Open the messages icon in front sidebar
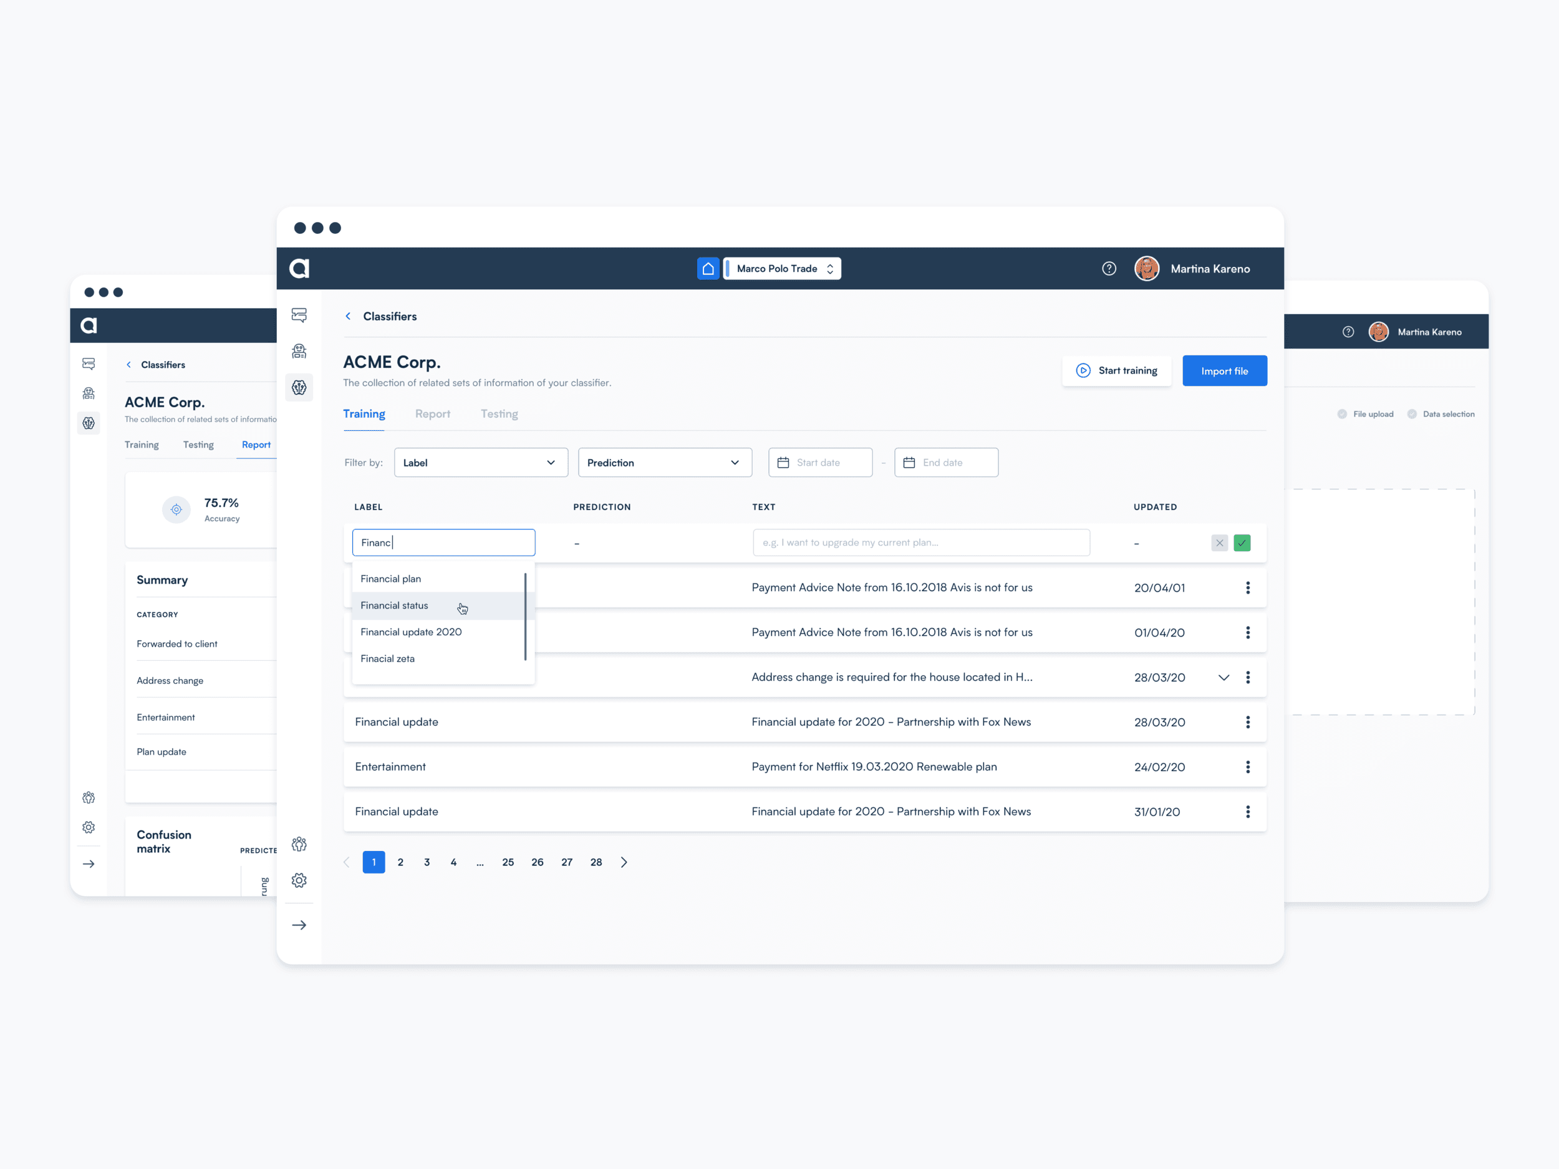Image resolution: width=1559 pixels, height=1169 pixels. point(299,315)
